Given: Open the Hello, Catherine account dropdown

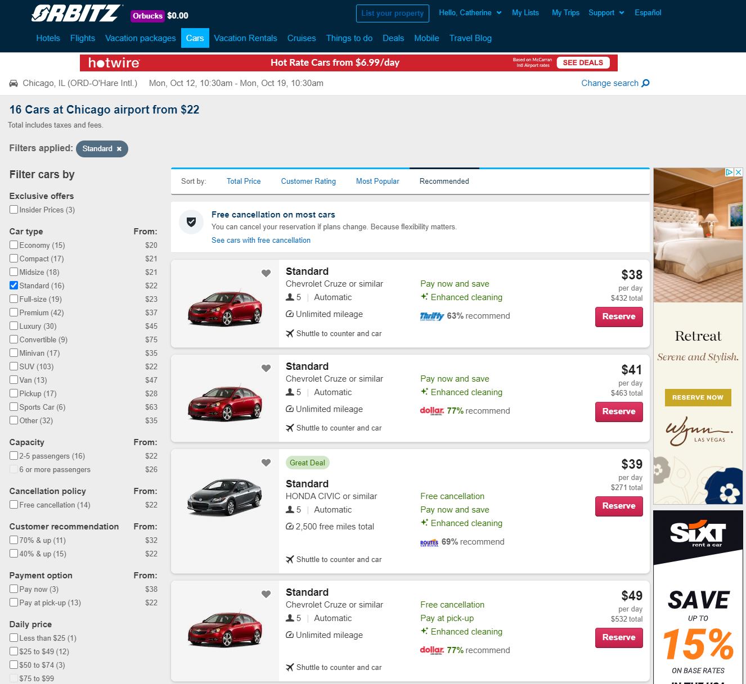Looking at the screenshot, I should 470,12.
